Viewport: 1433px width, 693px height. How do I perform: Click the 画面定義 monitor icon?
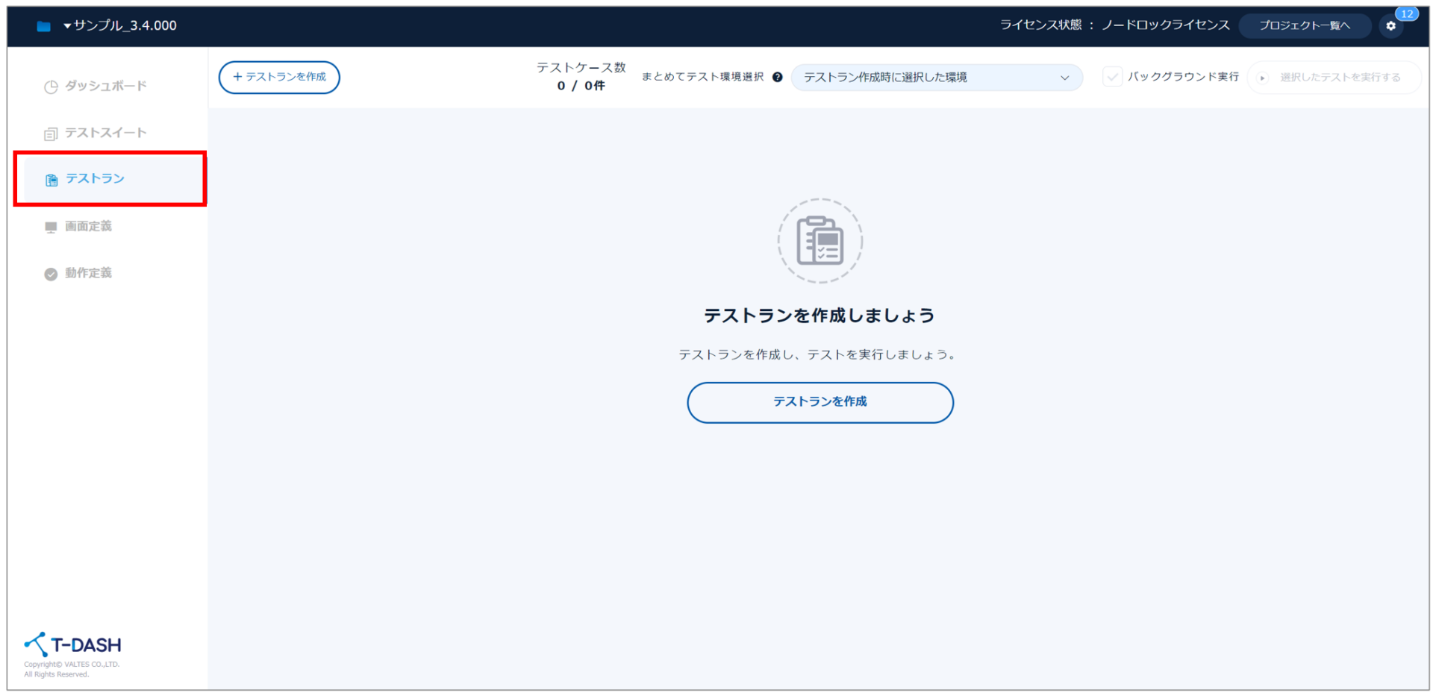(x=51, y=227)
